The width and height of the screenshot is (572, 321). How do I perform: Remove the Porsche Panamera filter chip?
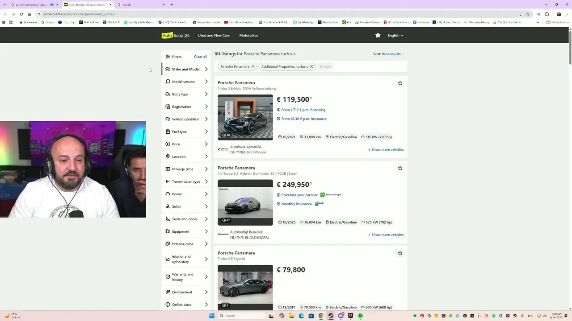click(253, 66)
